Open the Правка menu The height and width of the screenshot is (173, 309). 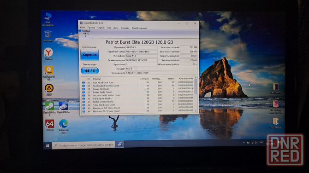pos(91,28)
